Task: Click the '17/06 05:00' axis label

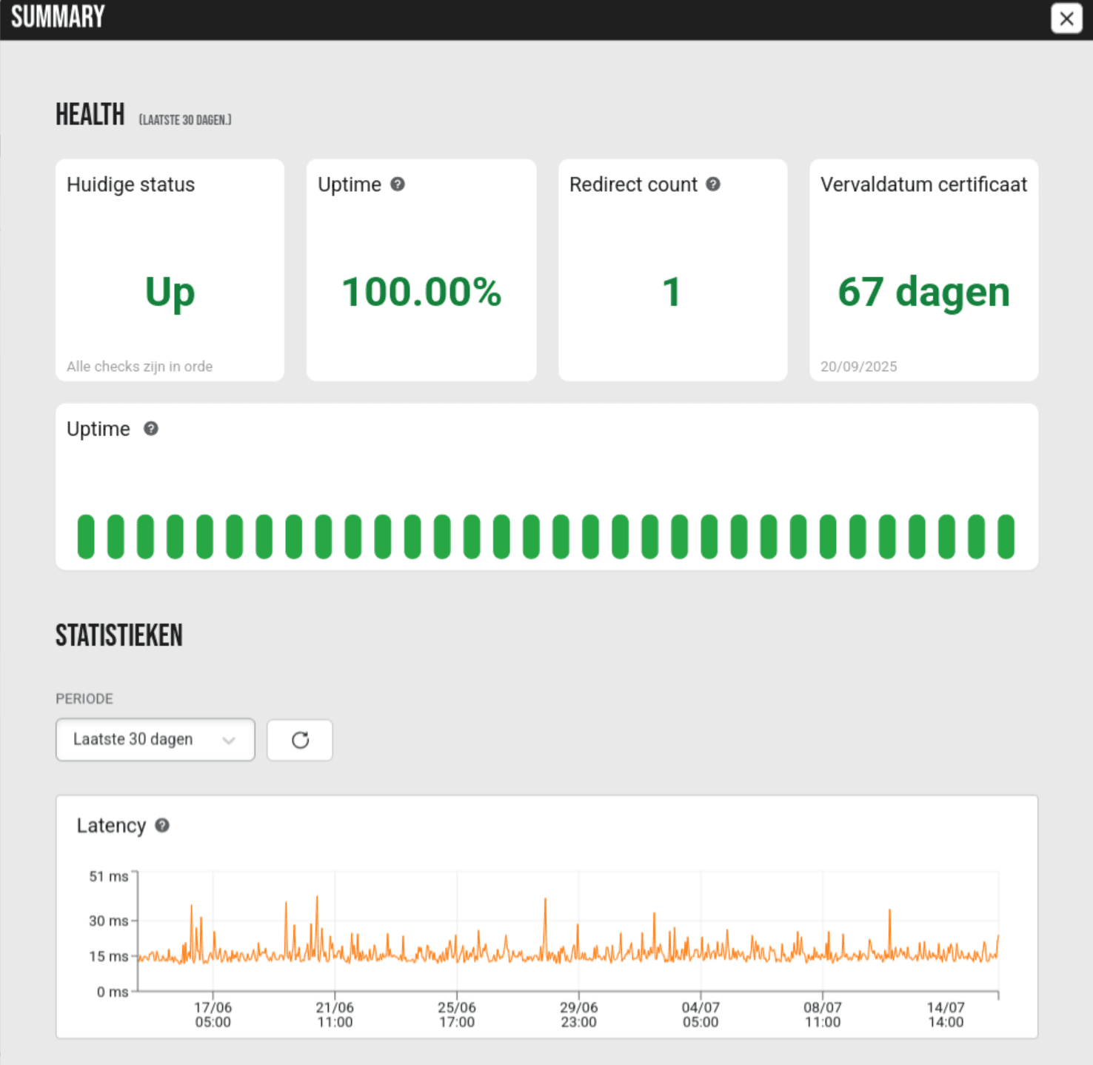Action: (213, 1015)
